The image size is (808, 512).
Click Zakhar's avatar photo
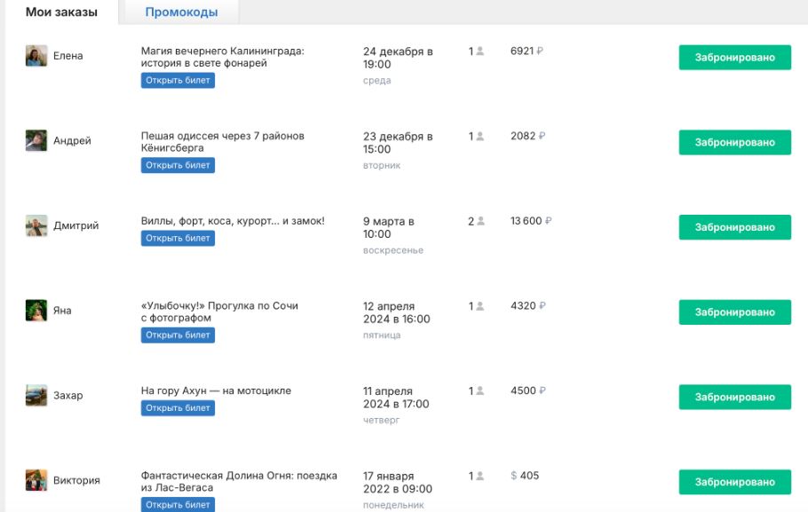(x=36, y=396)
